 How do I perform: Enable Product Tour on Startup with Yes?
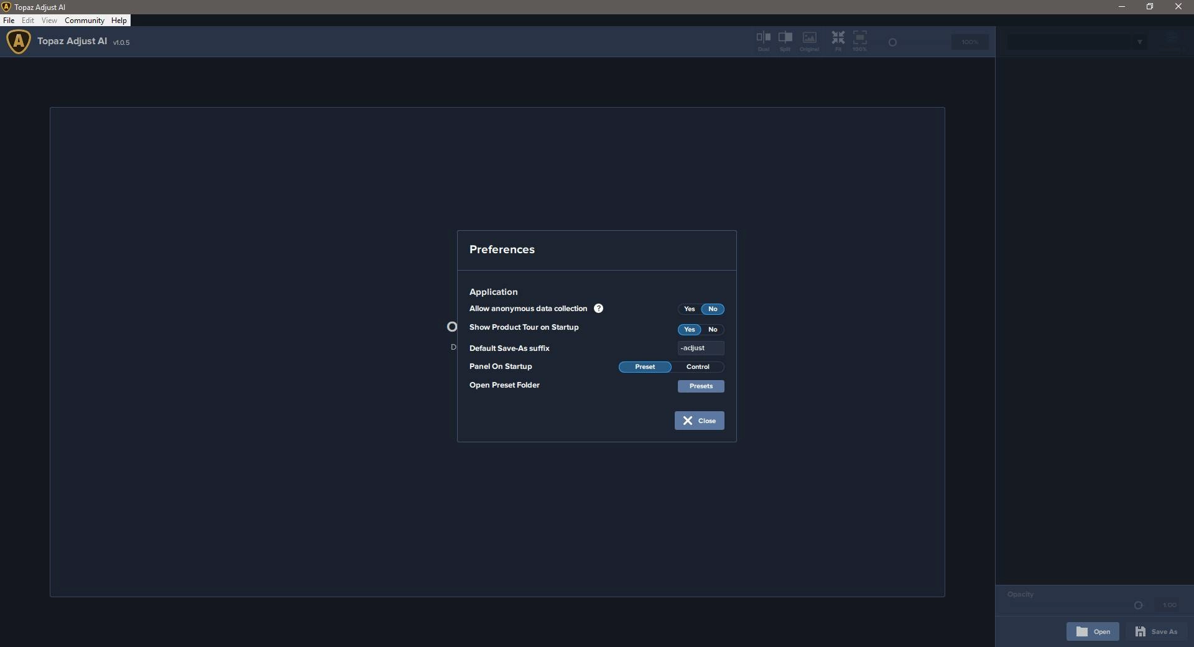(689, 330)
